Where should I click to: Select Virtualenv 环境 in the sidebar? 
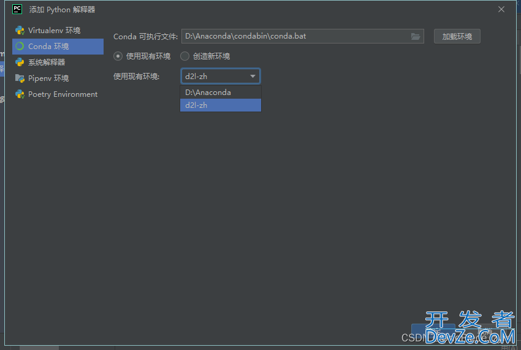coord(58,31)
